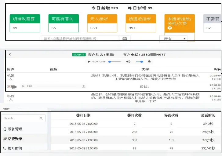Select the 未接听挂断/关机/欠费 card
Viewport: 222px width, 156px height.
click(x=180, y=27)
